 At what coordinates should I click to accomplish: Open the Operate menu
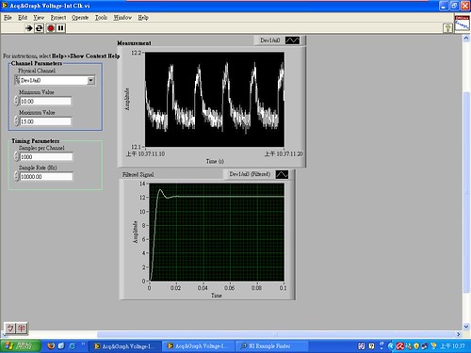pos(80,18)
